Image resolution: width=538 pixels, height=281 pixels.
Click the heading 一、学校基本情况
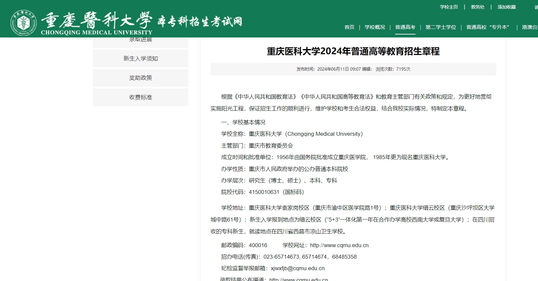pos(243,122)
